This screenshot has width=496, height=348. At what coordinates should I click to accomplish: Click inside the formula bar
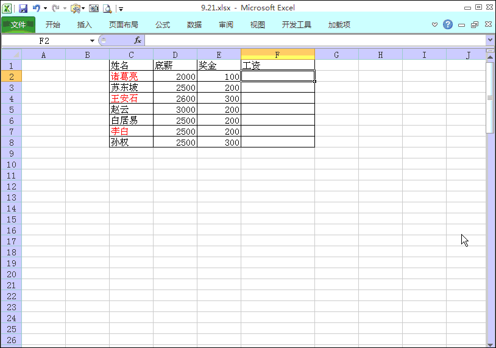pos(315,40)
